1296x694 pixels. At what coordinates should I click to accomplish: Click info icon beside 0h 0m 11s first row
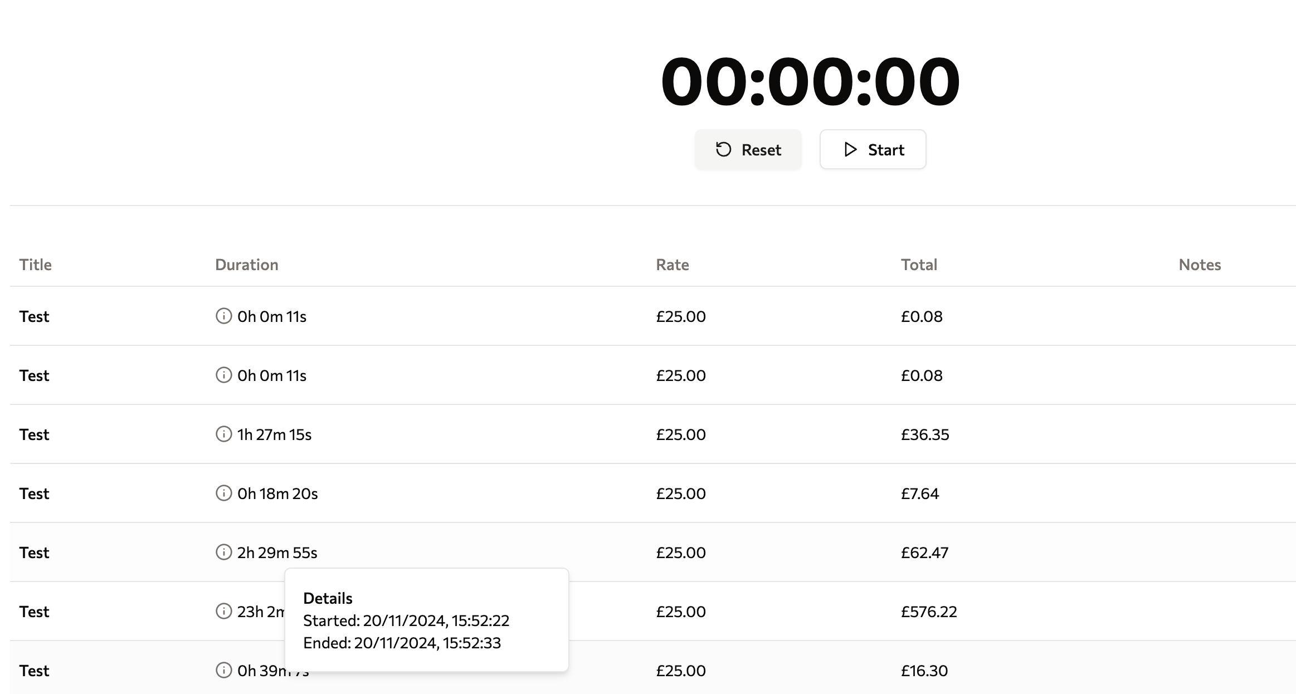[x=223, y=316]
